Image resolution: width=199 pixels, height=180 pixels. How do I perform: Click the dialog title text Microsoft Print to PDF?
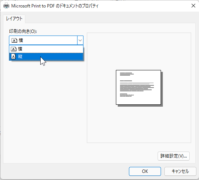(33, 6)
